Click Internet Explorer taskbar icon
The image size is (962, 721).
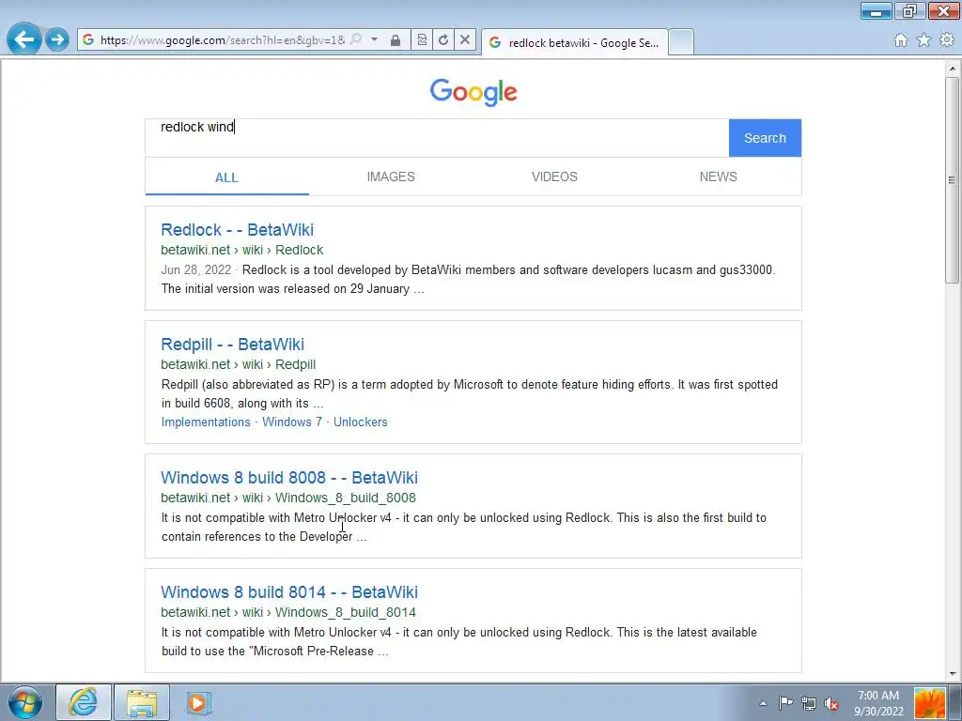click(x=84, y=702)
